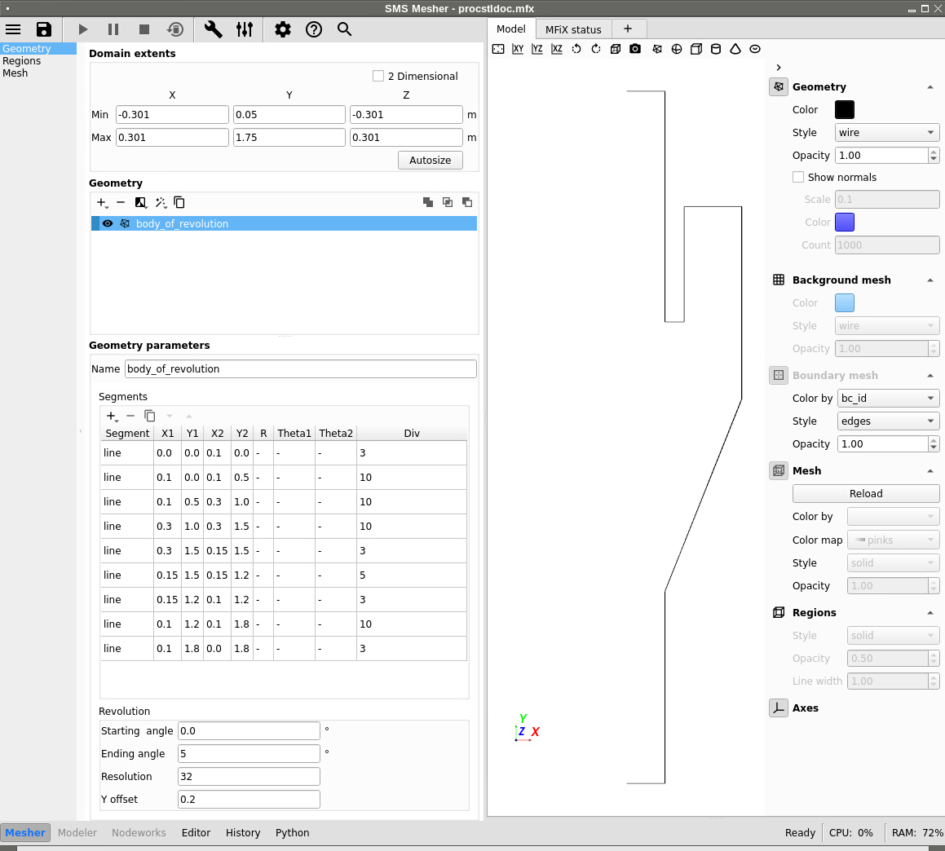Set view to XY plane

(x=518, y=49)
